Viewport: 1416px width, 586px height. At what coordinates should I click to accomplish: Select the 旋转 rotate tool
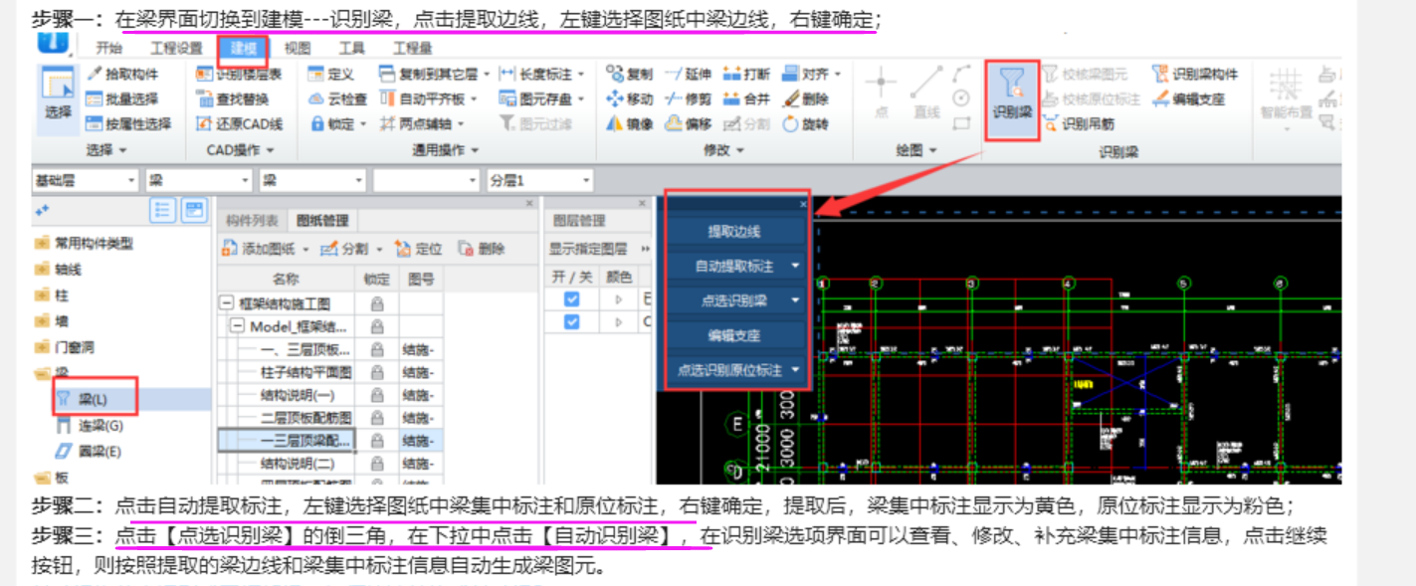(x=805, y=123)
